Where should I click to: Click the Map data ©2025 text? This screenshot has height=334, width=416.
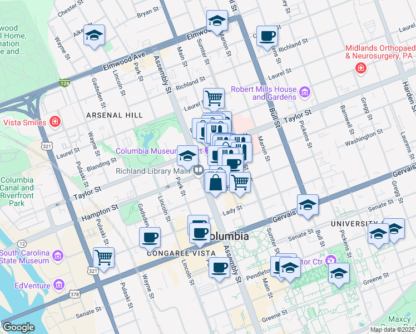pyautogui.click(x=393, y=330)
